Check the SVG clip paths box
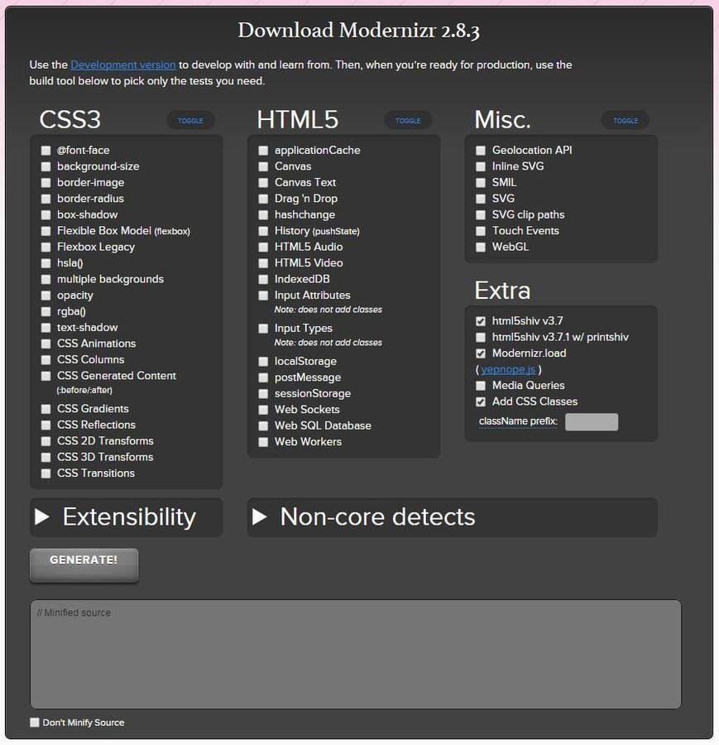Viewport: 719px width, 745px height. click(481, 215)
